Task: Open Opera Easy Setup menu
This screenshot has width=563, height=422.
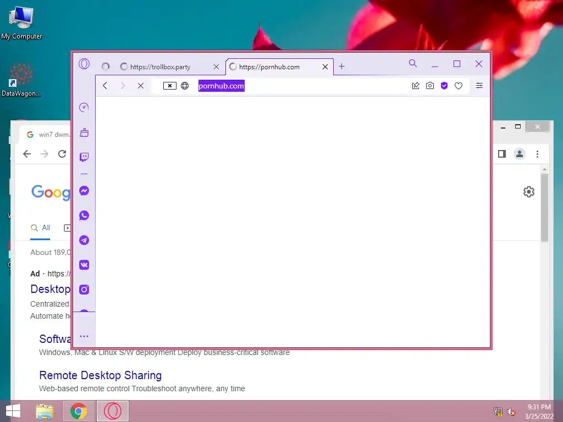Action: coord(479,85)
